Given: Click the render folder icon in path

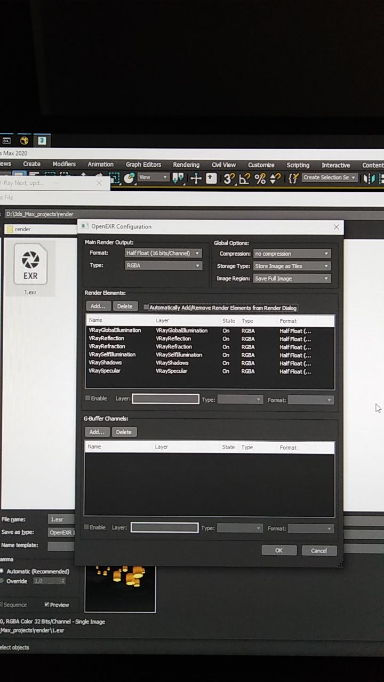Looking at the screenshot, I should click(9, 229).
